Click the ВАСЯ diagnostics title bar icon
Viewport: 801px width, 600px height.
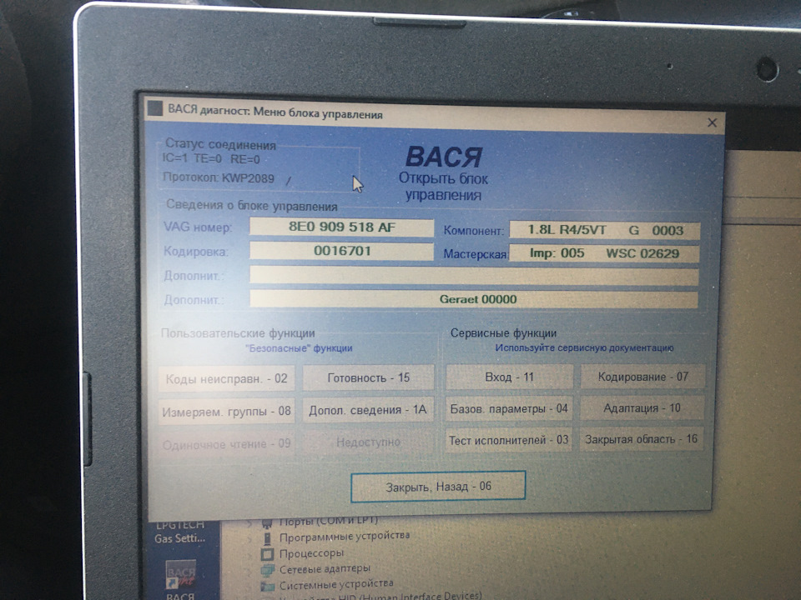coord(155,108)
